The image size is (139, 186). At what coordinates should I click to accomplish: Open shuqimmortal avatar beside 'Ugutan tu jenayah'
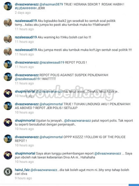8,122
